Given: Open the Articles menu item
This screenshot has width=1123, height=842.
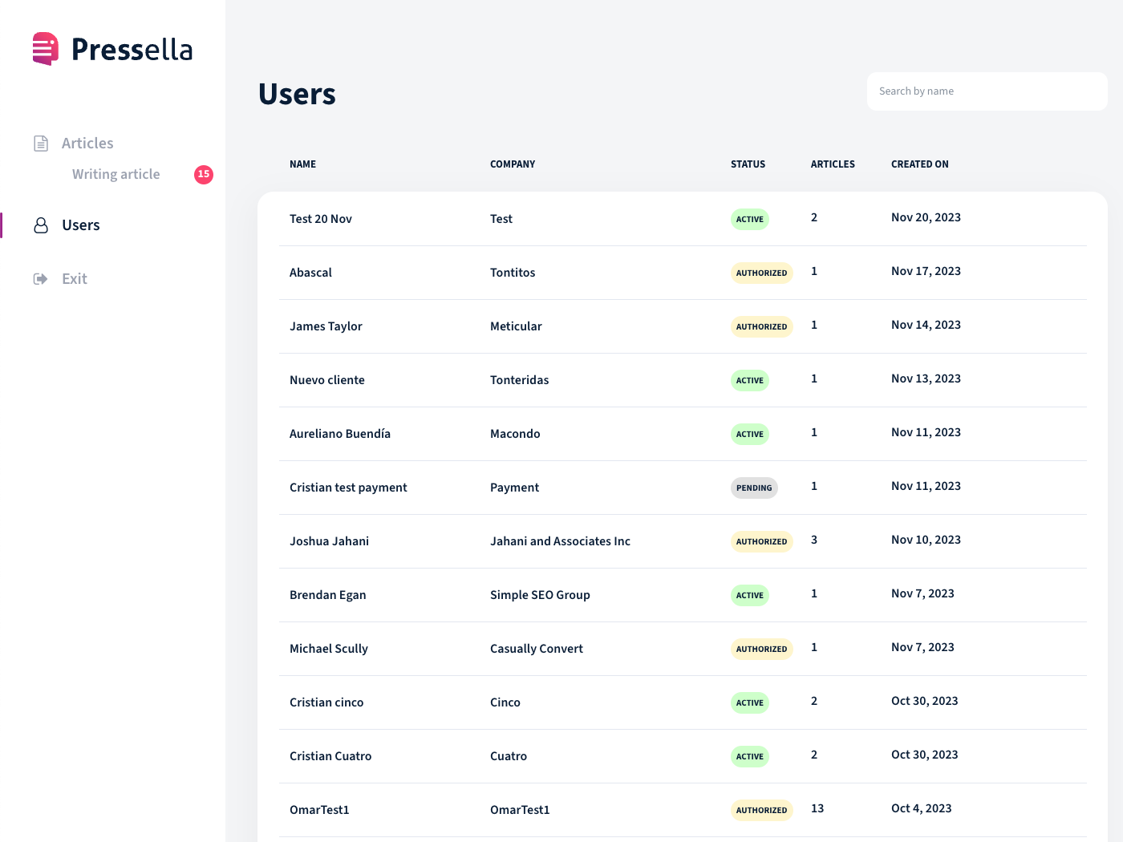Looking at the screenshot, I should click(x=87, y=144).
